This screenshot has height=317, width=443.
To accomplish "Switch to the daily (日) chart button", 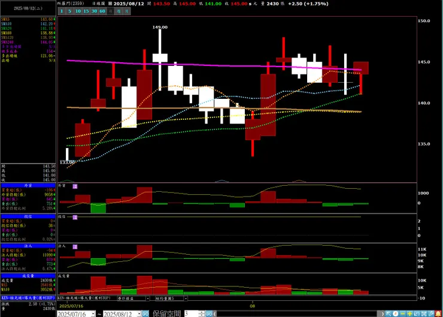I will click(x=111, y=11).
